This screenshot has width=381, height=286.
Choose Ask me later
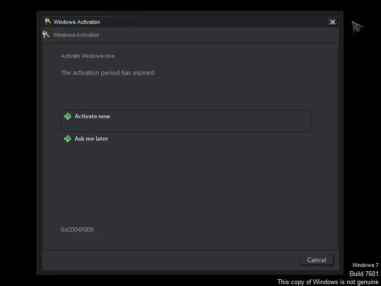[x=91, y=139]
